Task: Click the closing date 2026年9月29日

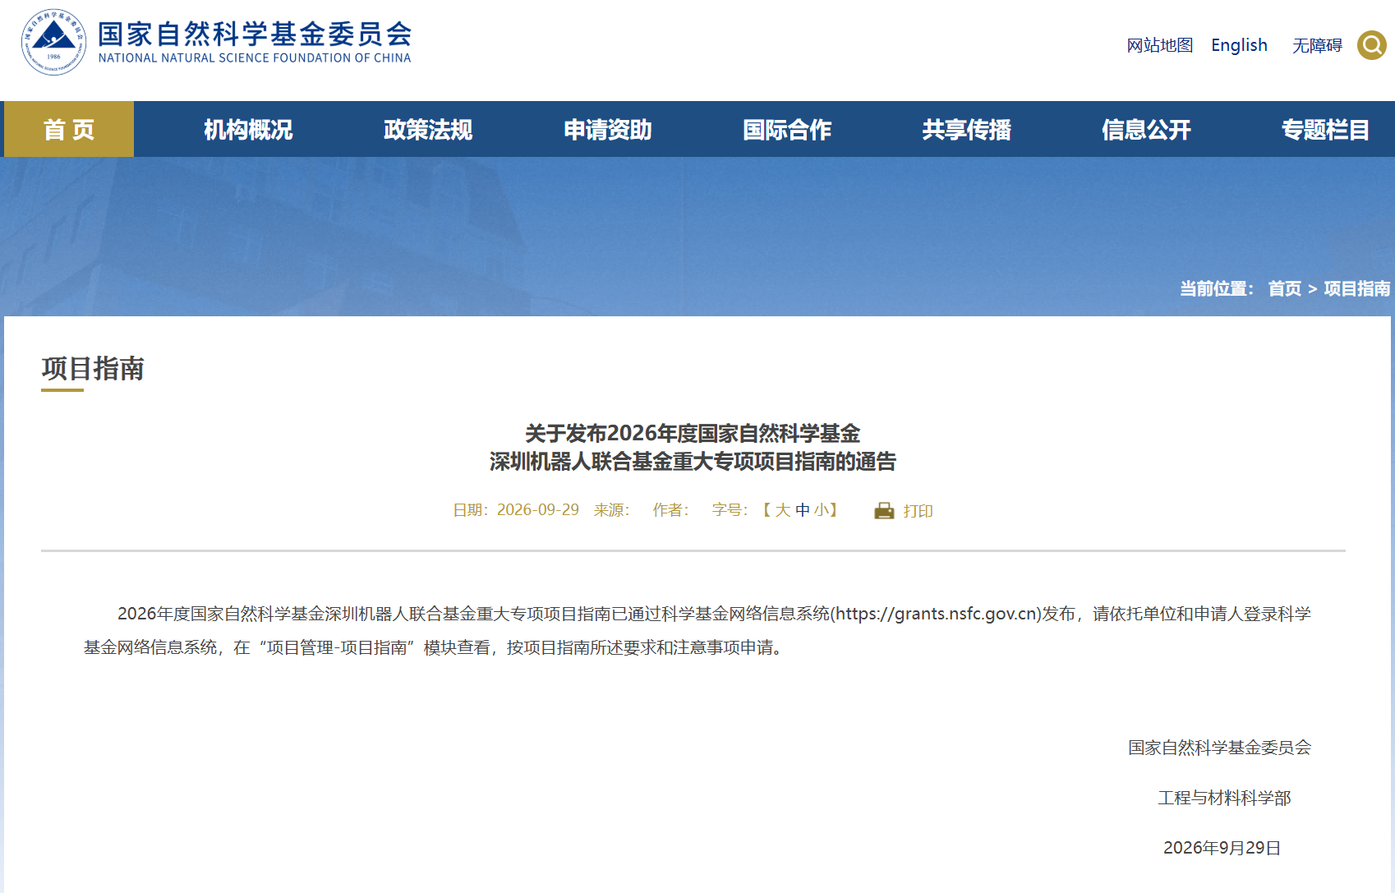Action: coord(1222,848)
